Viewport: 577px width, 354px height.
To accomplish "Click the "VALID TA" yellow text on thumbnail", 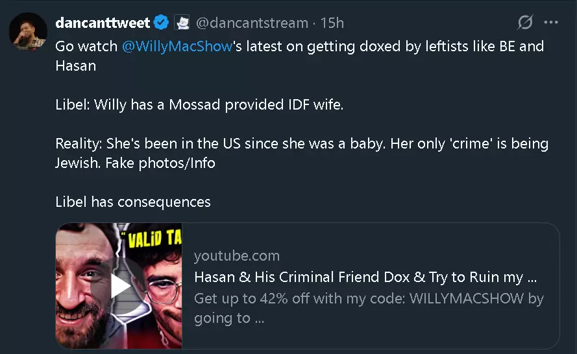I will coord(154,239).
